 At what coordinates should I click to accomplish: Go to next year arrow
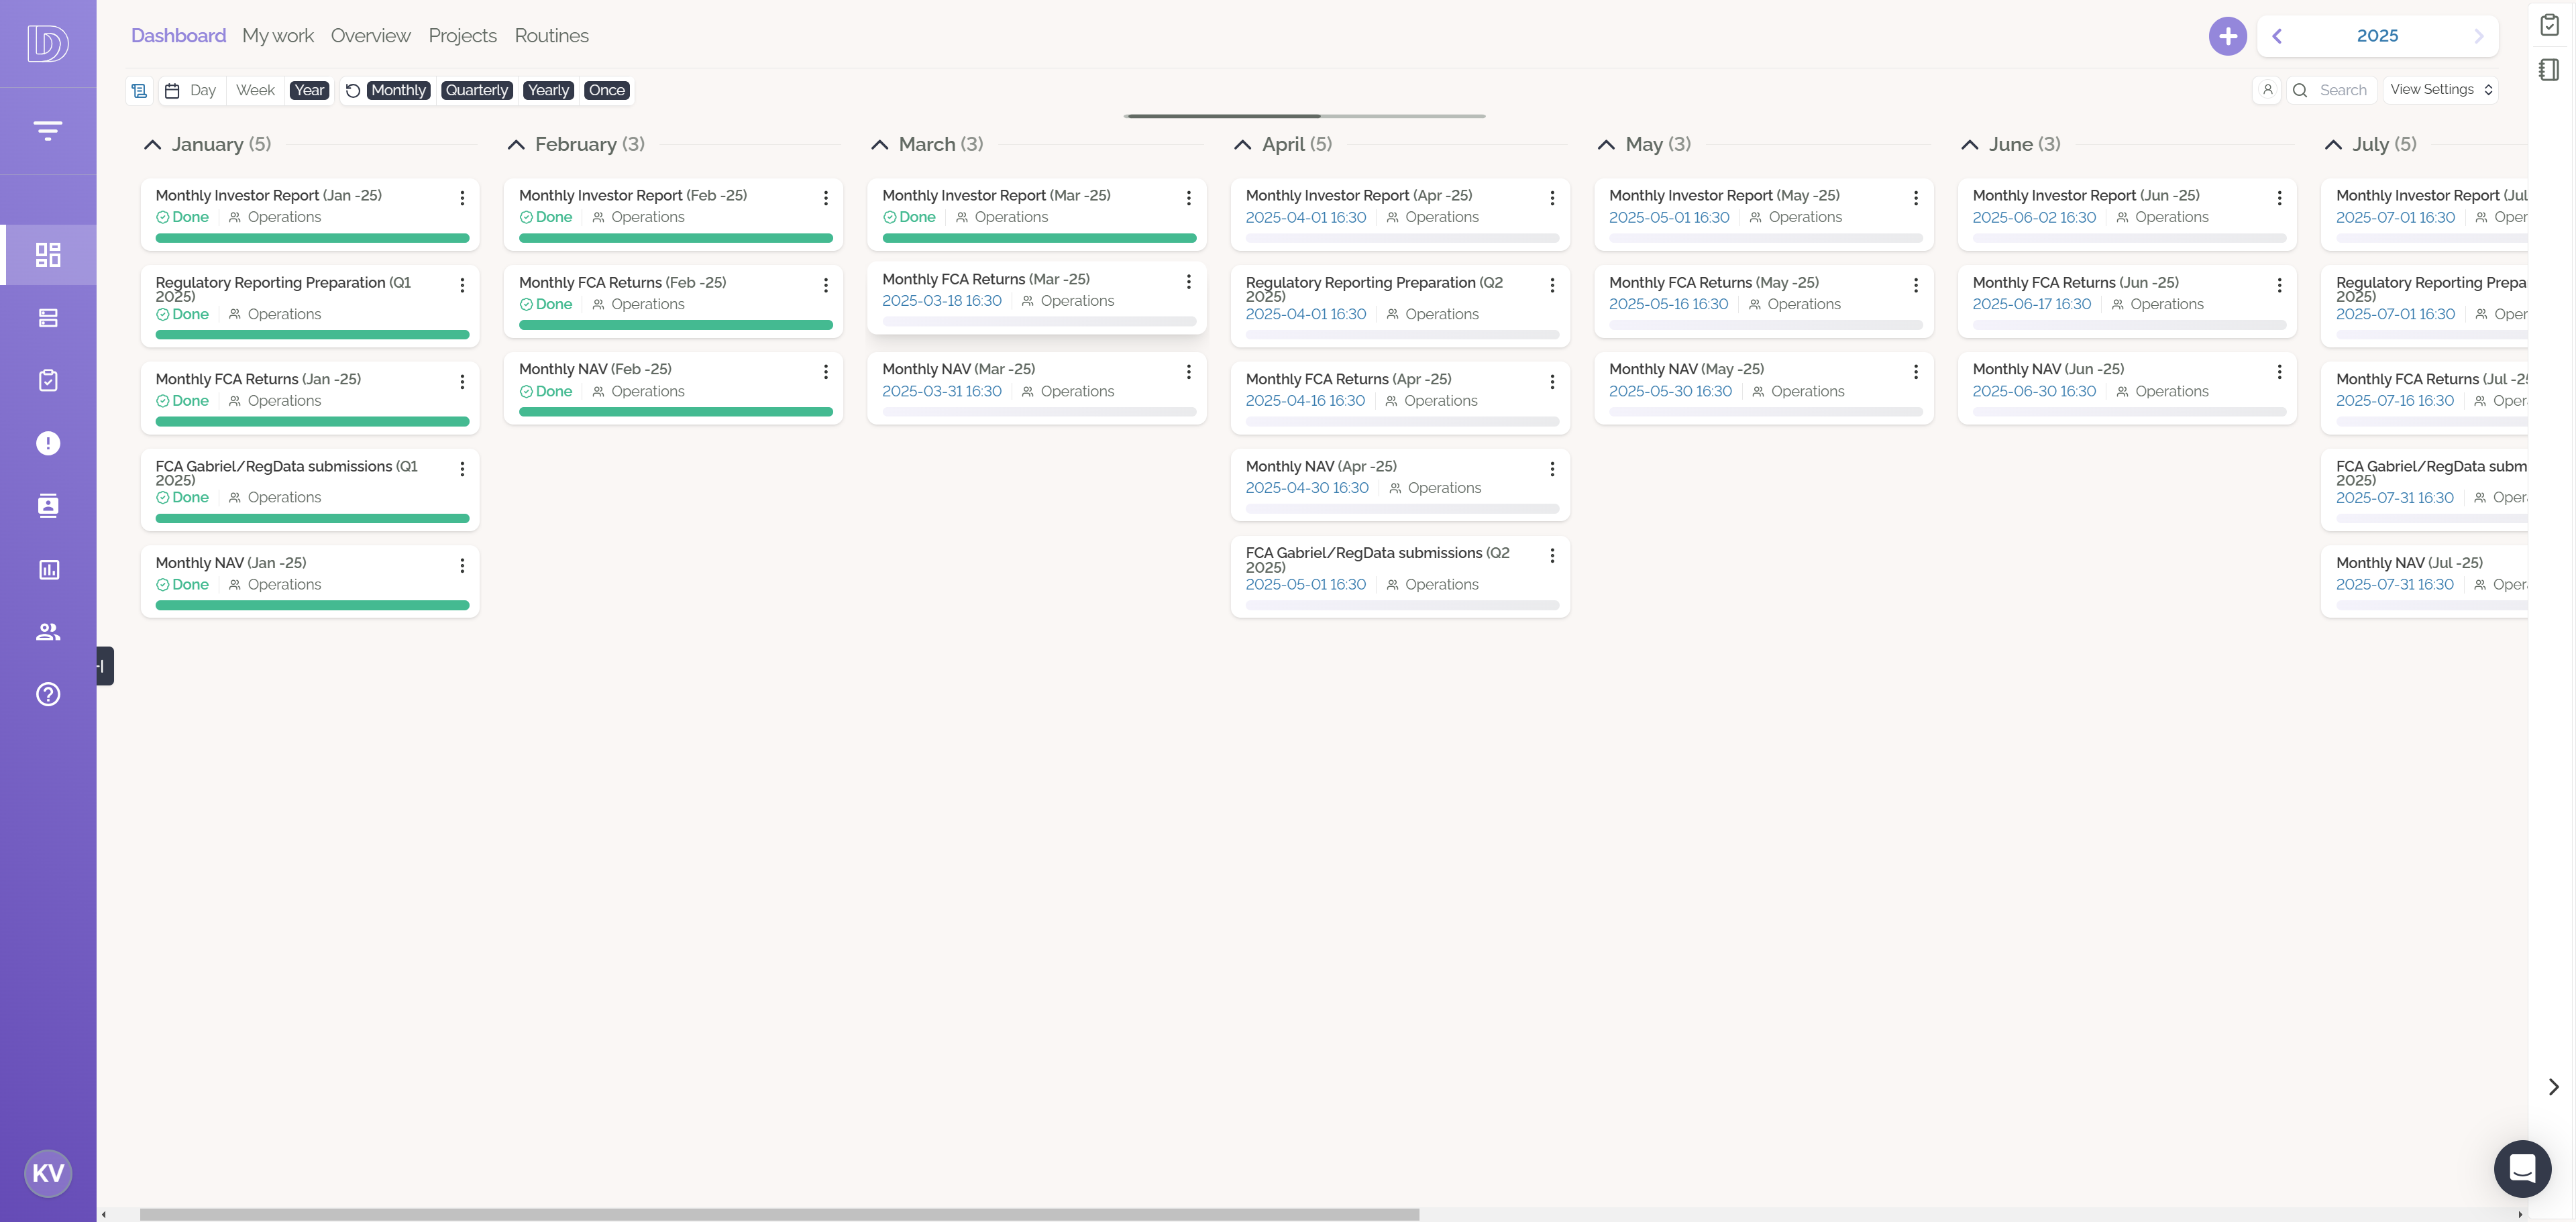[x=2478, y=36]
